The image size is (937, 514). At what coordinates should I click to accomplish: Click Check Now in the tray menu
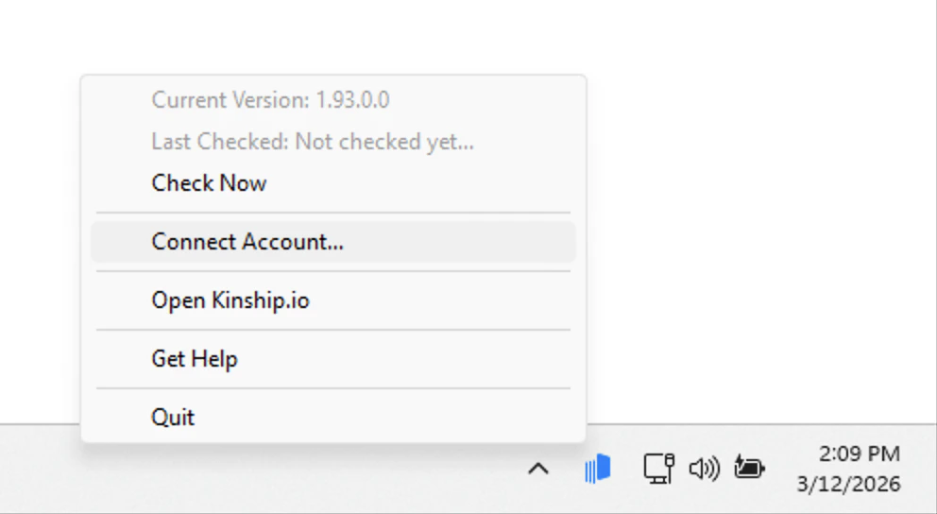pos(332,183)
